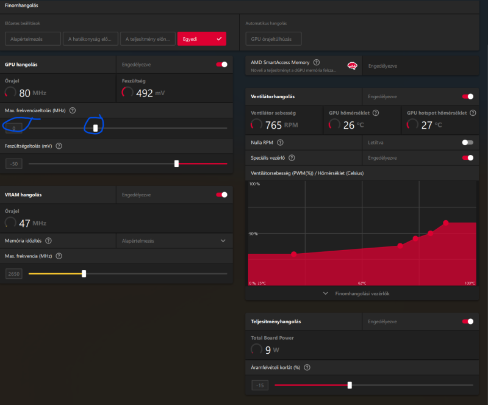Click the Automatikus hangolás label
Viewport: 488px width, 405px height.
266,23
